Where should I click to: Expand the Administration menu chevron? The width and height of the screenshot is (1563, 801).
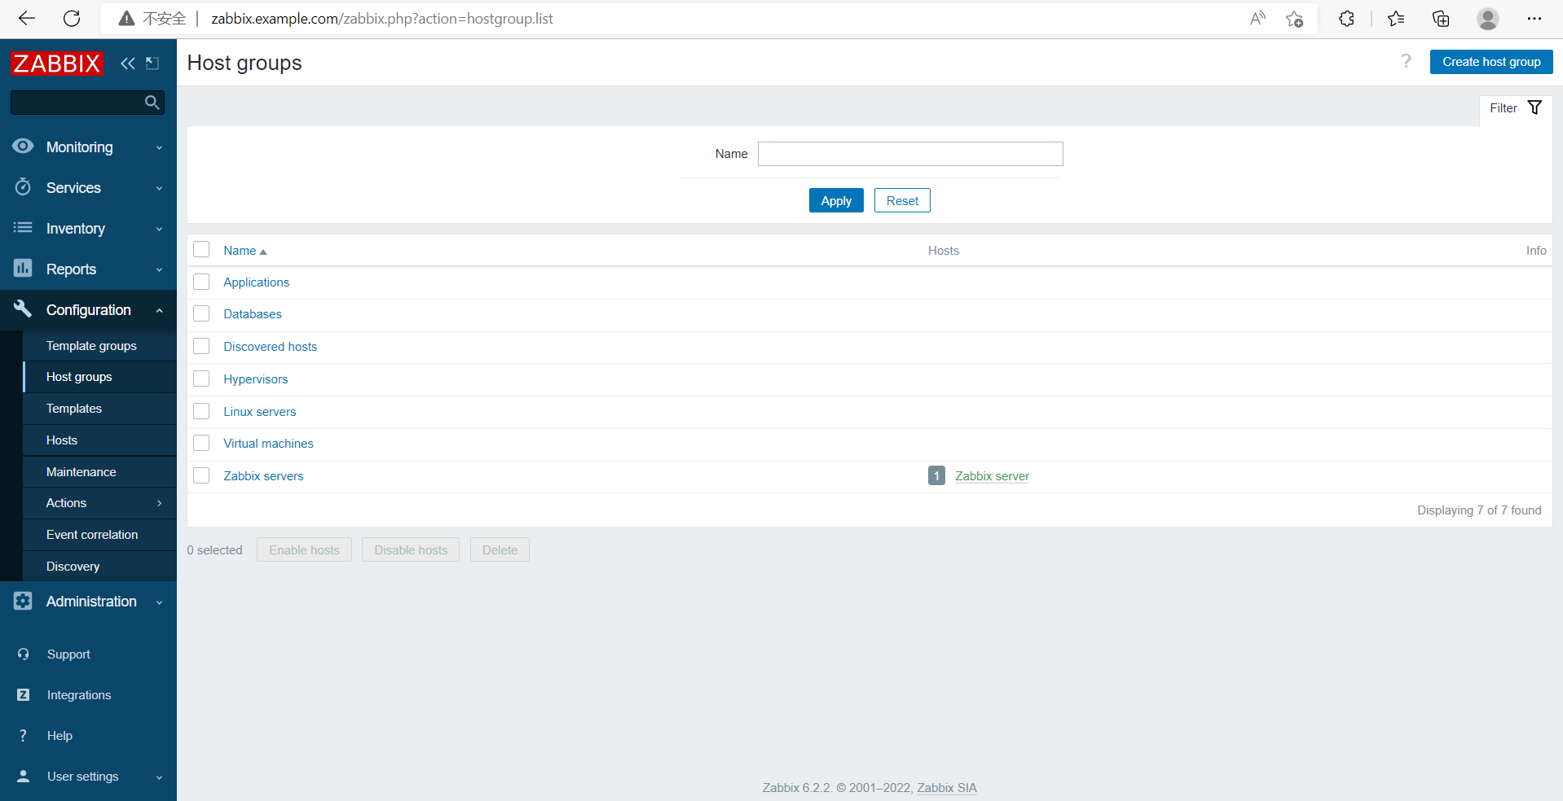tap(160, 602)
